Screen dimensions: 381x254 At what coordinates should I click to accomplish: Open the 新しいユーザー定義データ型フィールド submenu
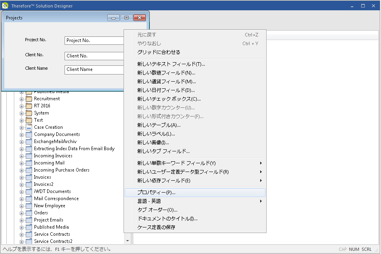click(x=195, y=172)
